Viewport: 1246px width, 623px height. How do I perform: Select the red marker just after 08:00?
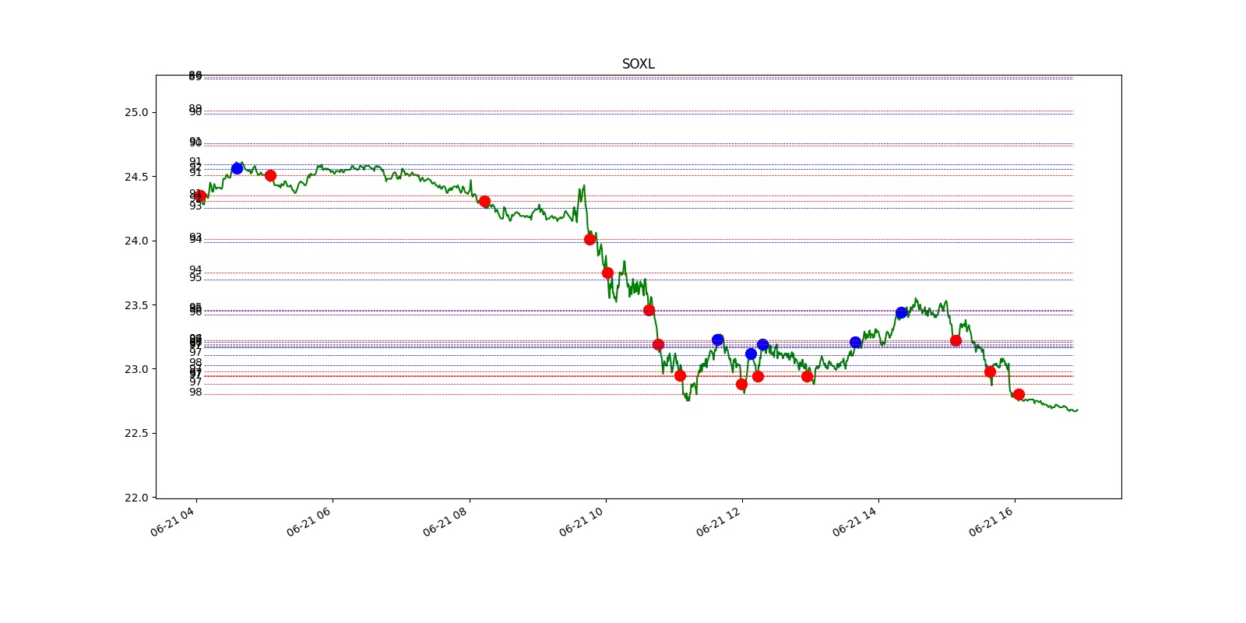click(484, 201)
